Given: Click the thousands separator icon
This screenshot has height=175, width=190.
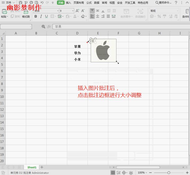Looking at the screenshot, I should [164, 16].
